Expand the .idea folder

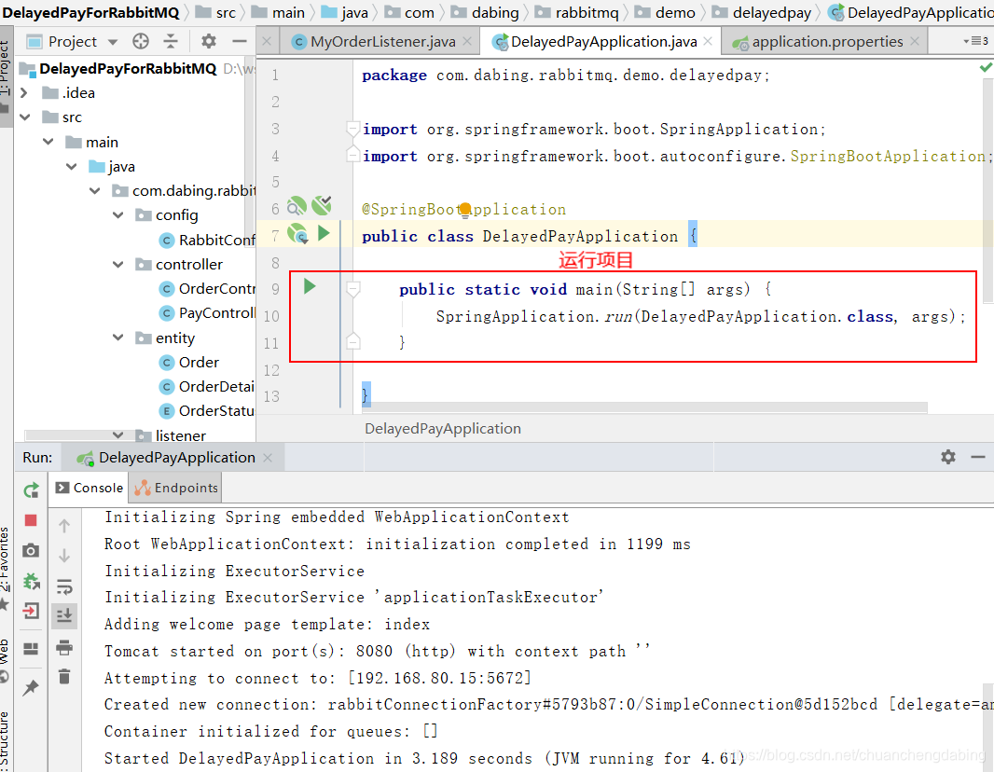(24, 93)
